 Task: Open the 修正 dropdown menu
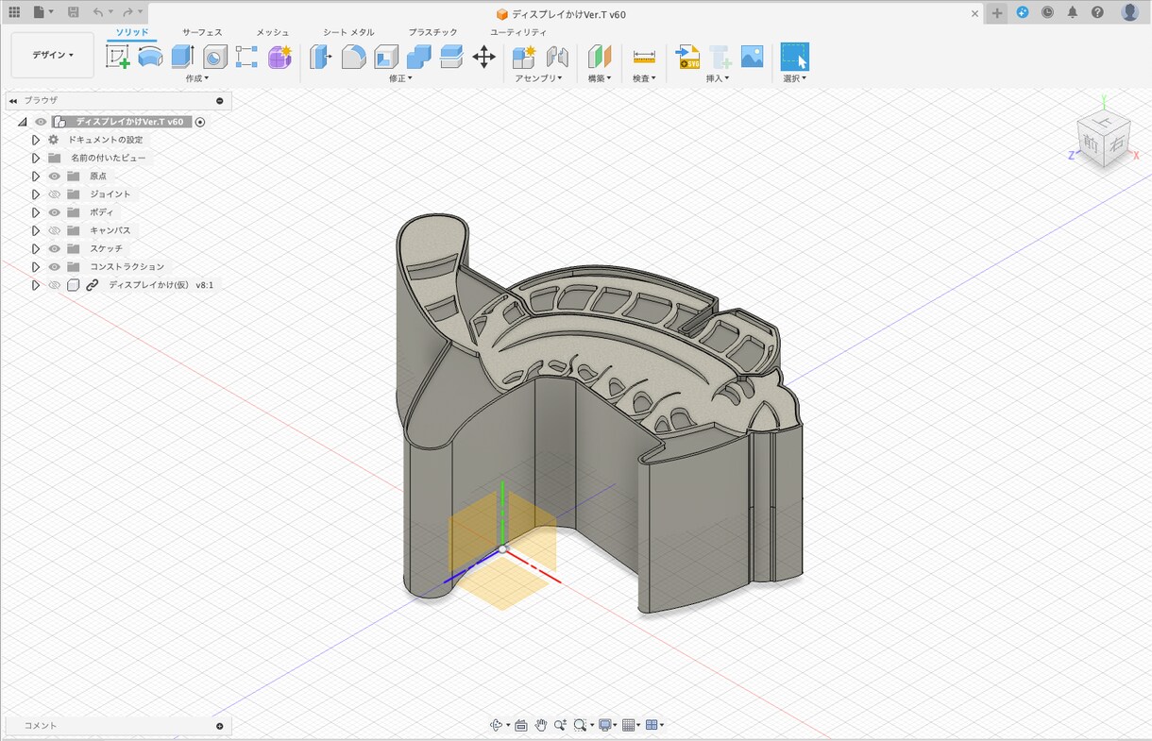click(401, 78)
